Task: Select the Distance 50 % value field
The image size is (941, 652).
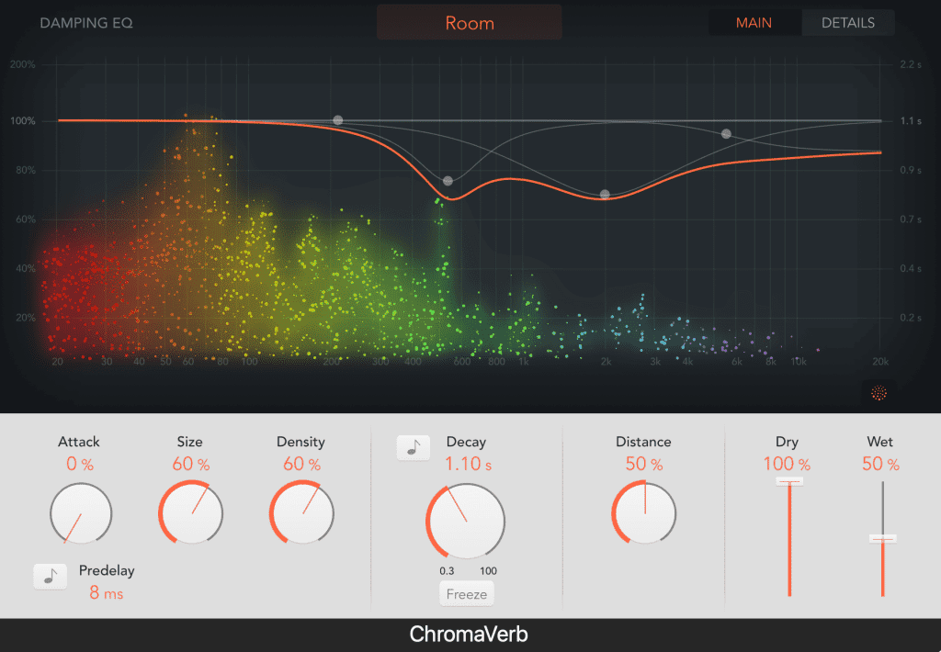Action: (x=644, y=464)
